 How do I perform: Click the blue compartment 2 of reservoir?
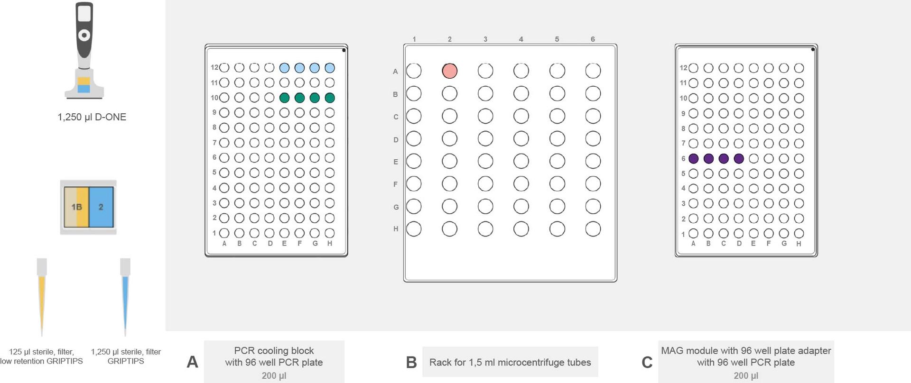[x=101, y=207]
